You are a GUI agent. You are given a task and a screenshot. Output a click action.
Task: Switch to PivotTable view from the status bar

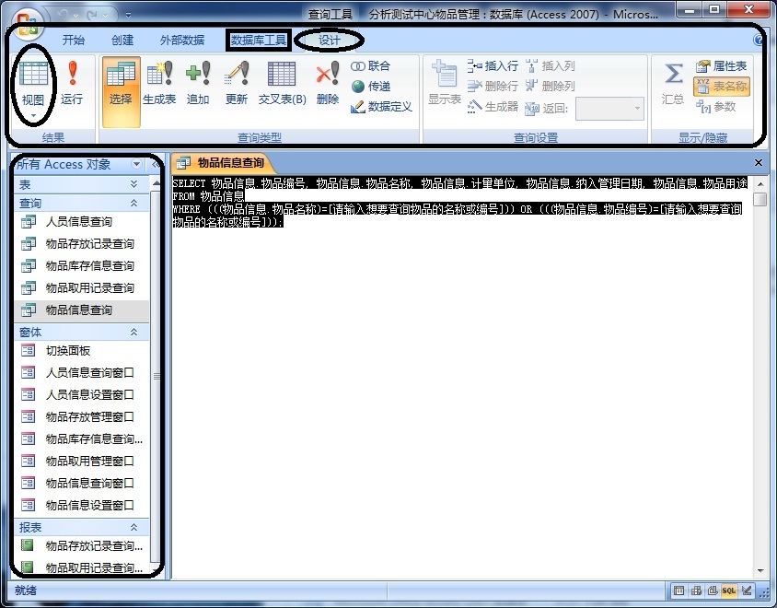pyautogui.click(x=696, y=590)
